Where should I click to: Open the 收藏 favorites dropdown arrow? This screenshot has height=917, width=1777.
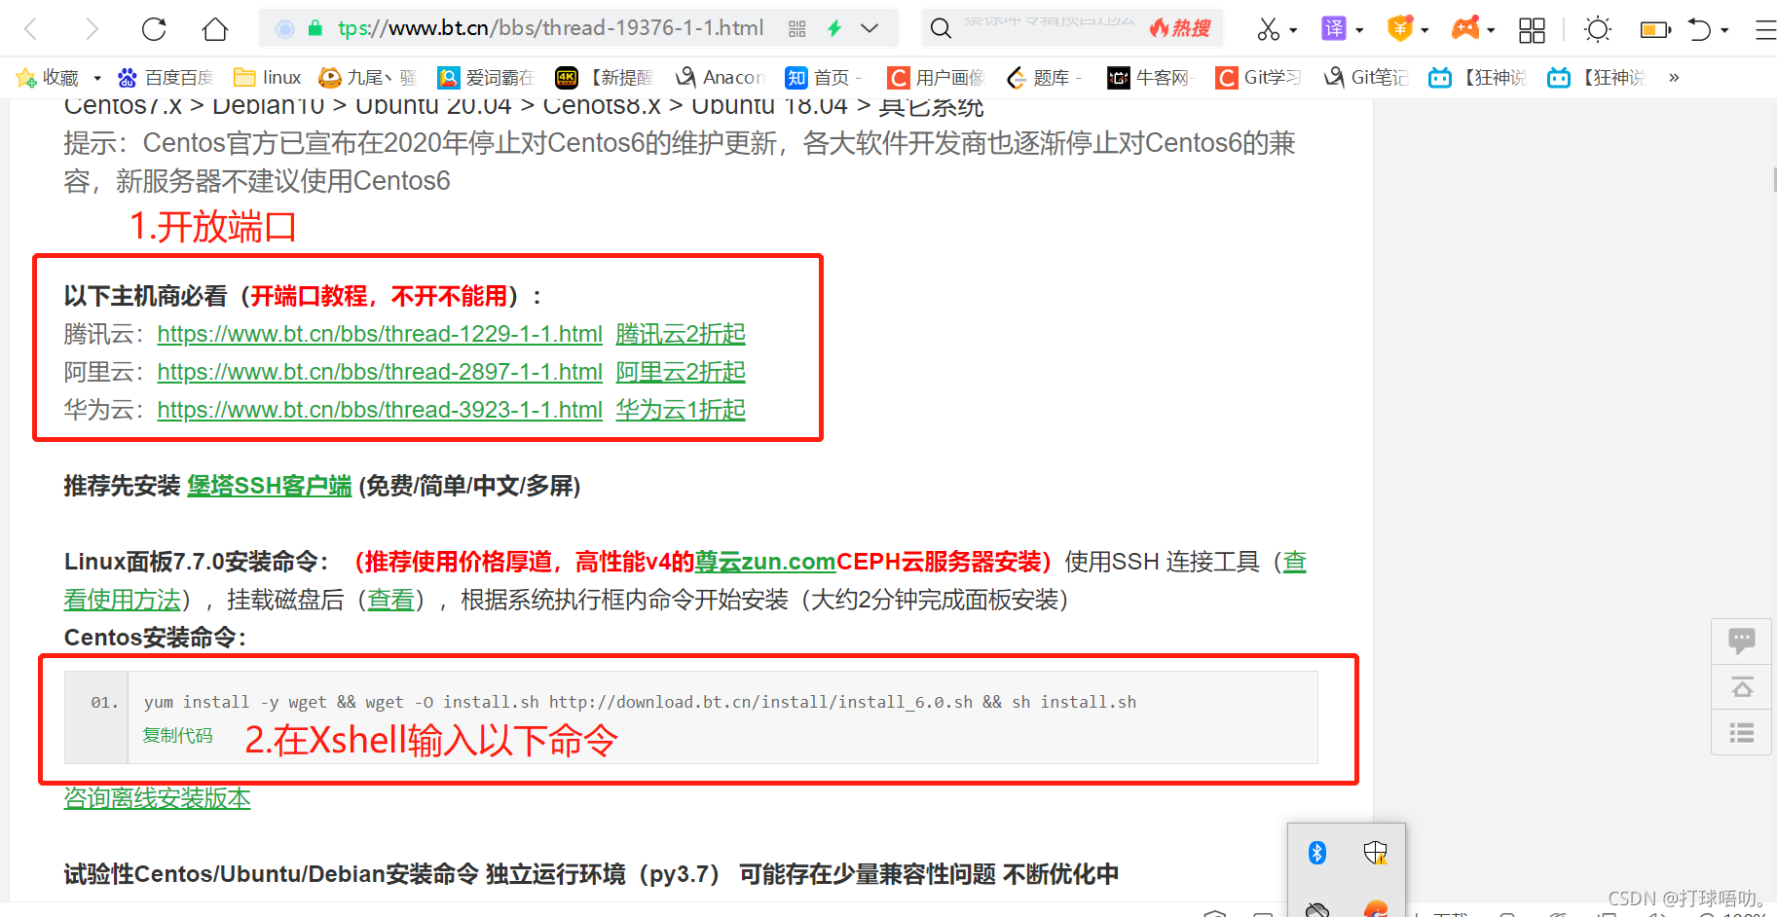coord(97,78)
